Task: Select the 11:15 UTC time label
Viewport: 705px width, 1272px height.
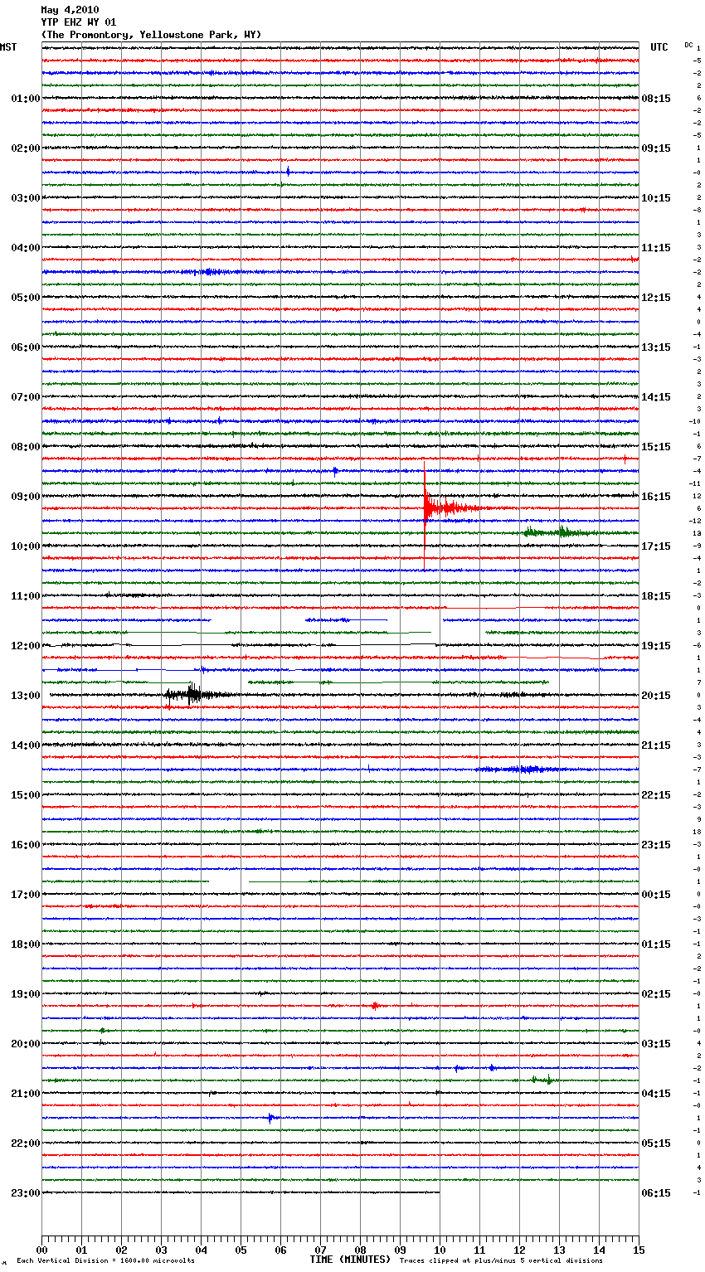Action: (x=656, y=248)
